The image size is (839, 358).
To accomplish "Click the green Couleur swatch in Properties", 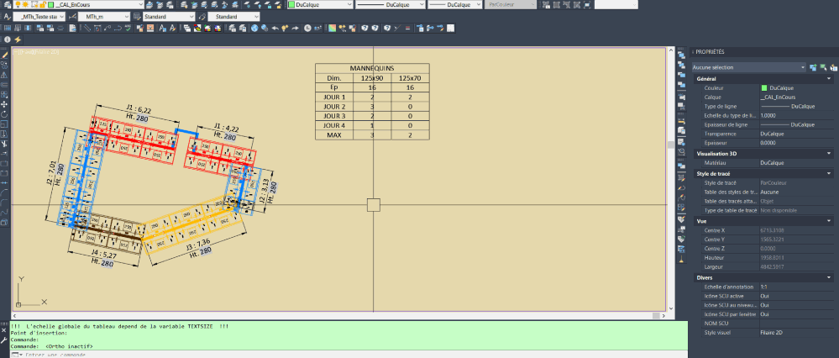I will tap(764, 87).
